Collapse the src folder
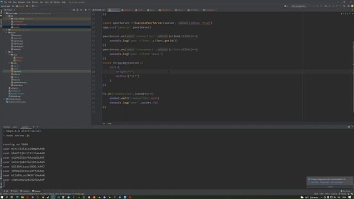Screen dimensions: 354x199 point(7,52)
